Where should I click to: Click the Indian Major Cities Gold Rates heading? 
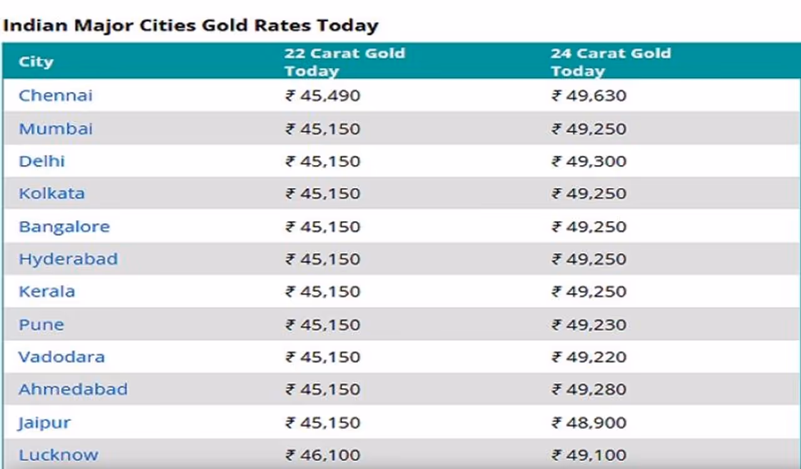tap(191, 26)
